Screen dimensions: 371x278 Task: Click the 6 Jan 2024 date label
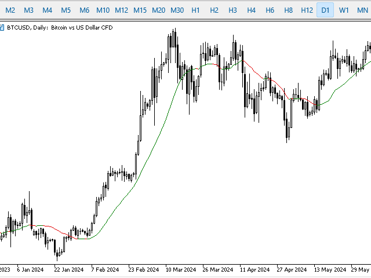(30, 270)
